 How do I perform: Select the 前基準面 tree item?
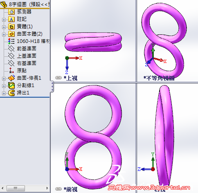27,49
